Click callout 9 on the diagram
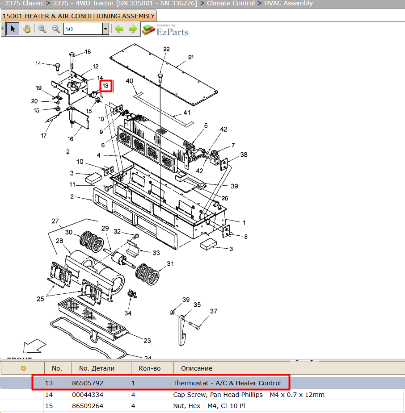Viewport: 405px width, 413px height. (x=101, y=132)
